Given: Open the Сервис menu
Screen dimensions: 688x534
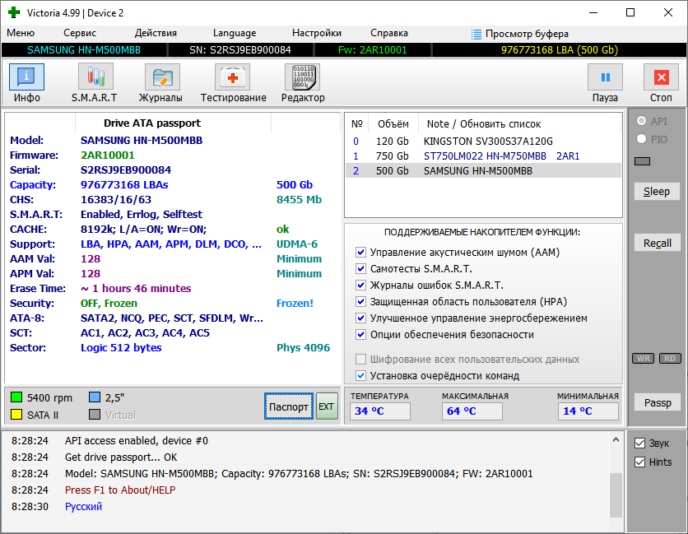Looking at the screenshot, I should pyautogui.click(x=80, y=33).
